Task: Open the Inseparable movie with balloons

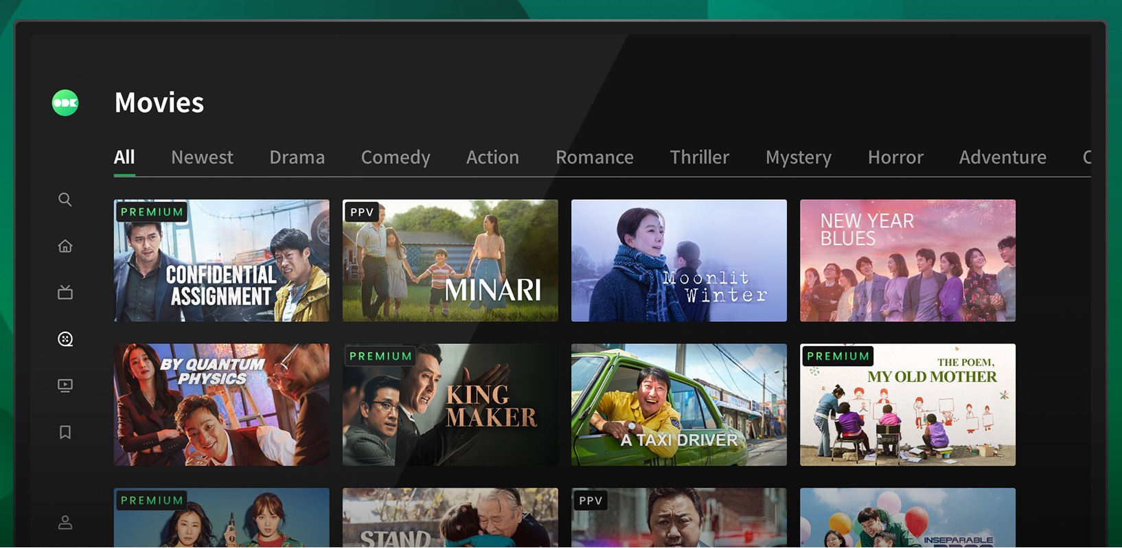Action: [908, 518]
